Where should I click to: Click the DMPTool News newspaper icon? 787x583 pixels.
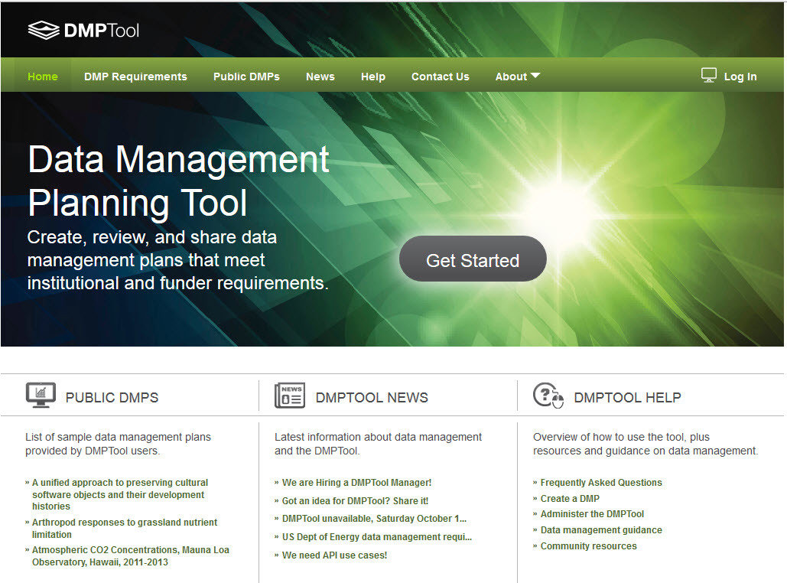point(290,396)
